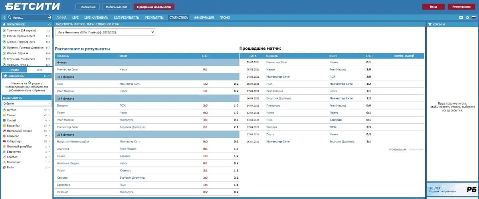Screen dimensions: 479x199
Task: Click the Настольный теннис paddle icon
Action: tap(4, 131)
